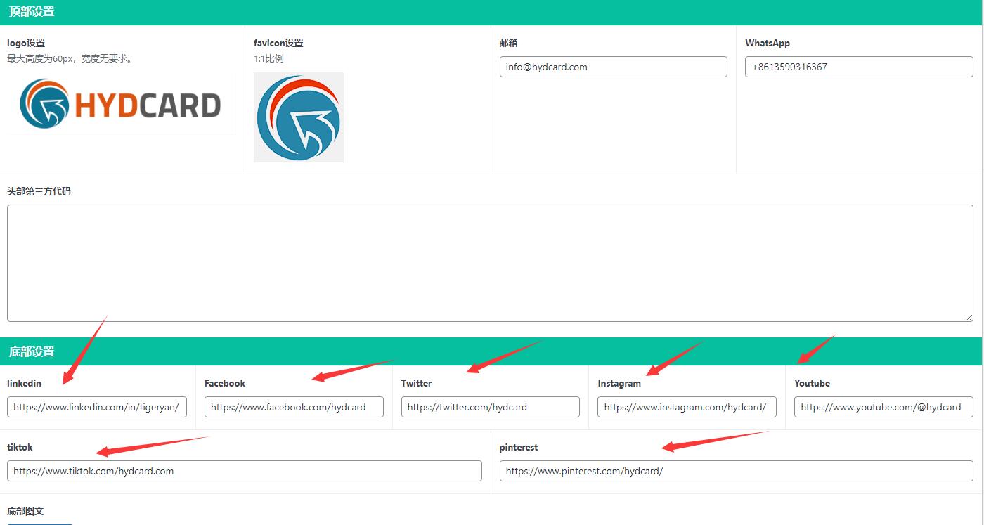Focus the Facebook URL field
984x525 pixels.
pyautogui.click(x=294, y=407)
